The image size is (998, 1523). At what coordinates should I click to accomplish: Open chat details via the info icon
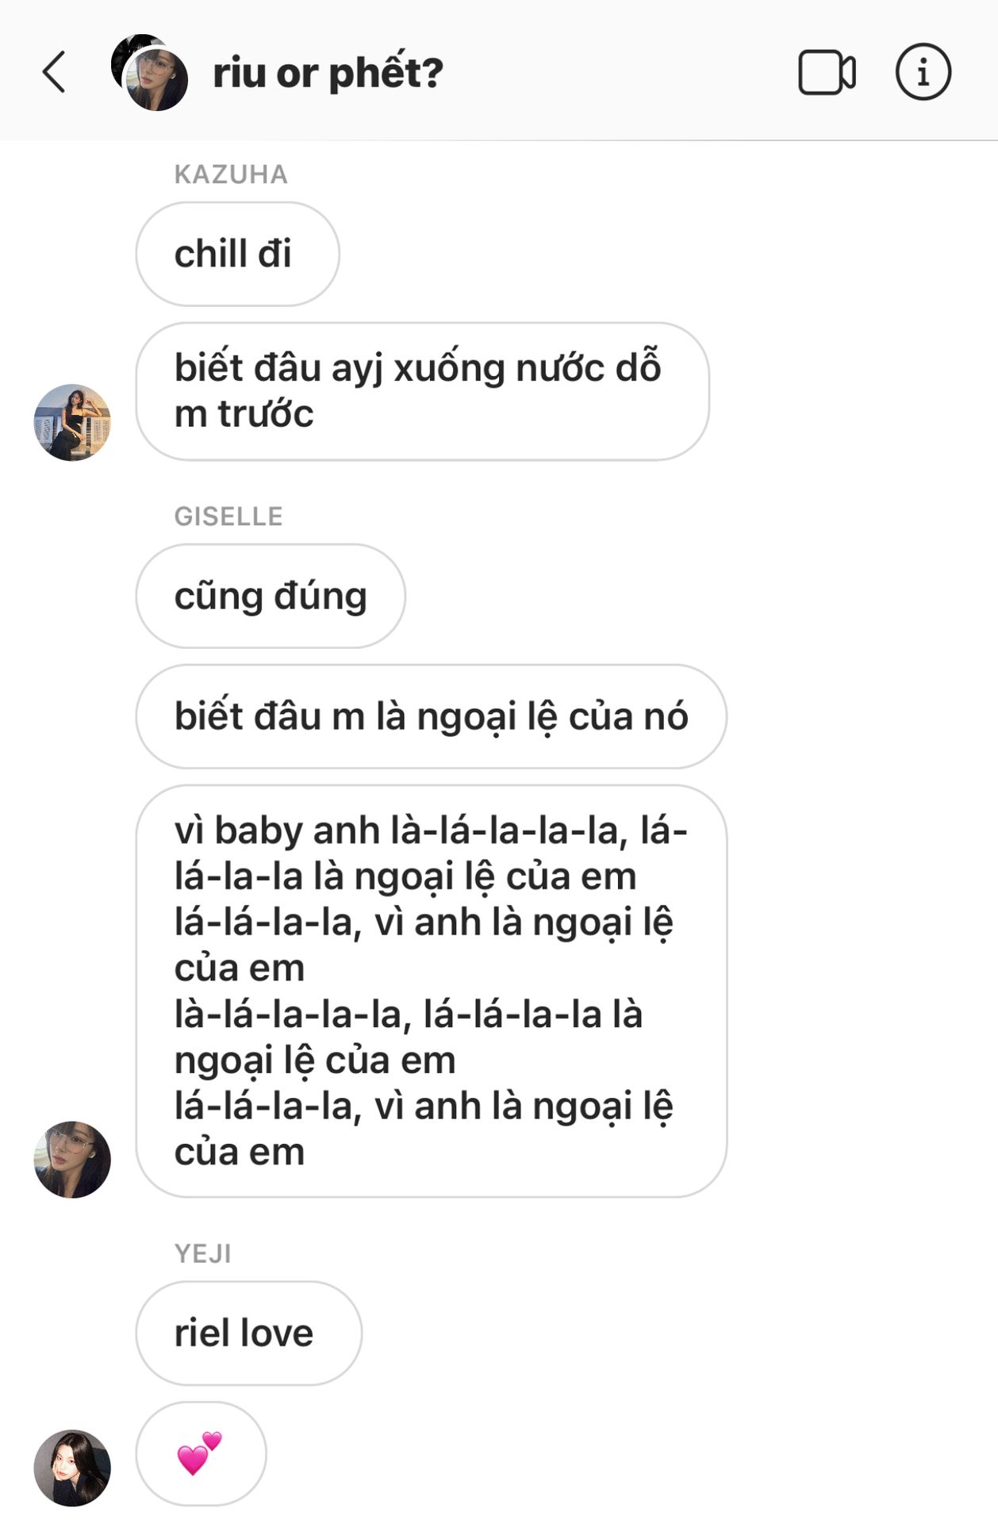[x=923, y=72]
